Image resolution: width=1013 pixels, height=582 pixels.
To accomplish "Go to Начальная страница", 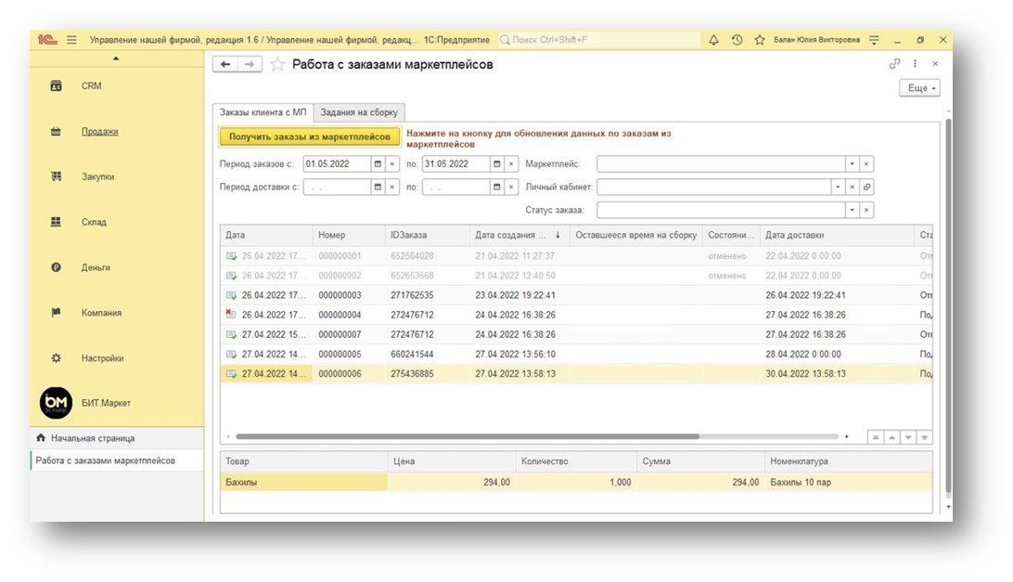I will 92,438.
